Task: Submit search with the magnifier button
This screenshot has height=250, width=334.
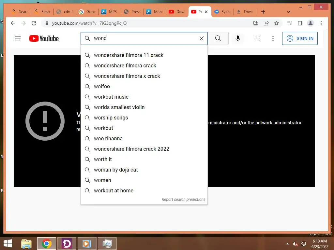Action: point(218,38)
